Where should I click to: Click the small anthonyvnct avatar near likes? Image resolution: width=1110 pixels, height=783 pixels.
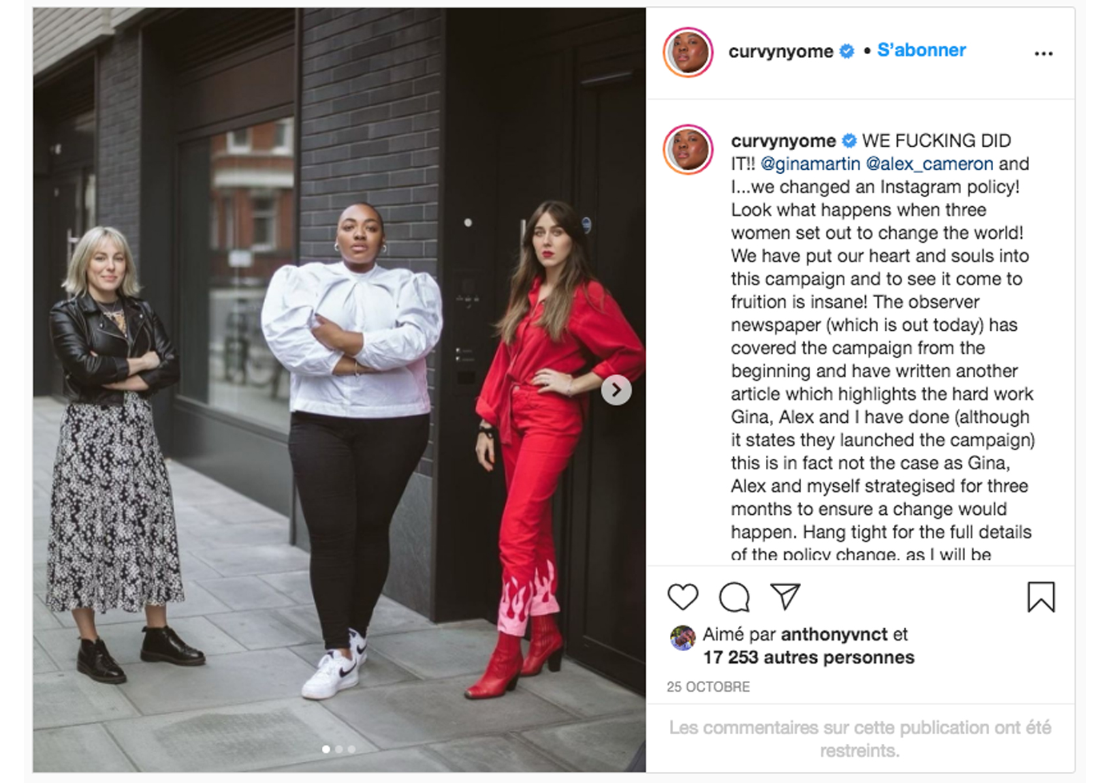pyautogui.click(x=682, y=637)
